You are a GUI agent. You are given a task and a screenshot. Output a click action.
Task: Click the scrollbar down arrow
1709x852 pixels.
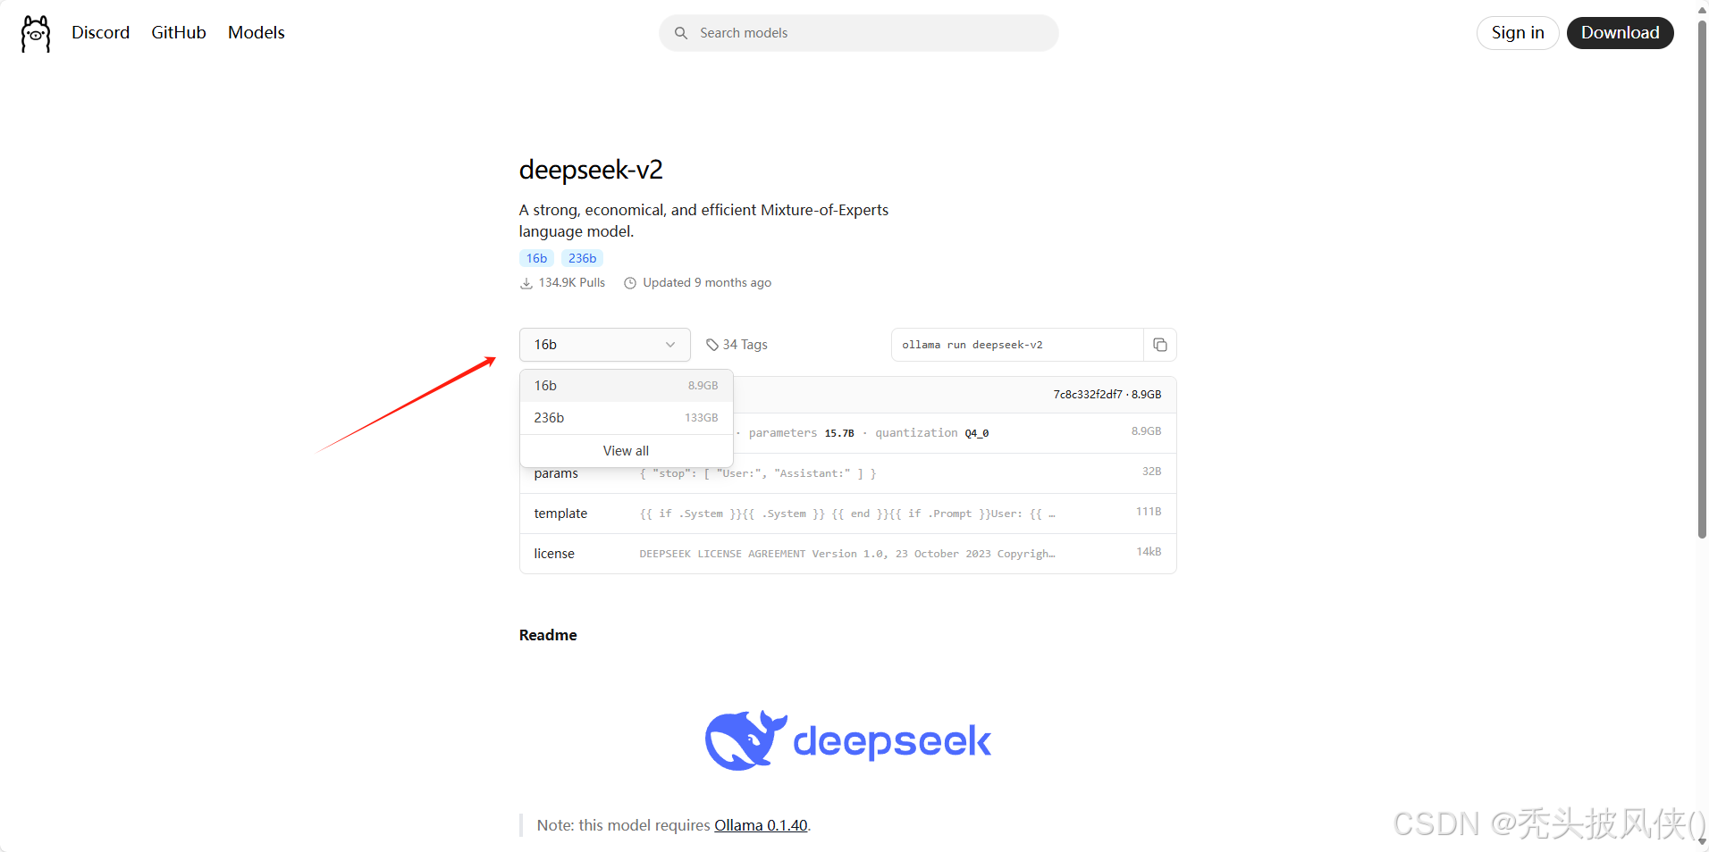click(1702, 842)
